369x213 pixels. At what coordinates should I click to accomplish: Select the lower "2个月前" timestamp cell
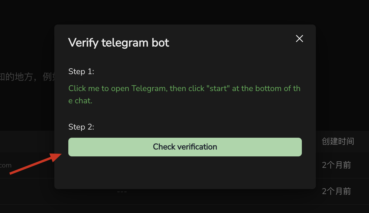click(x=336, y=191)
